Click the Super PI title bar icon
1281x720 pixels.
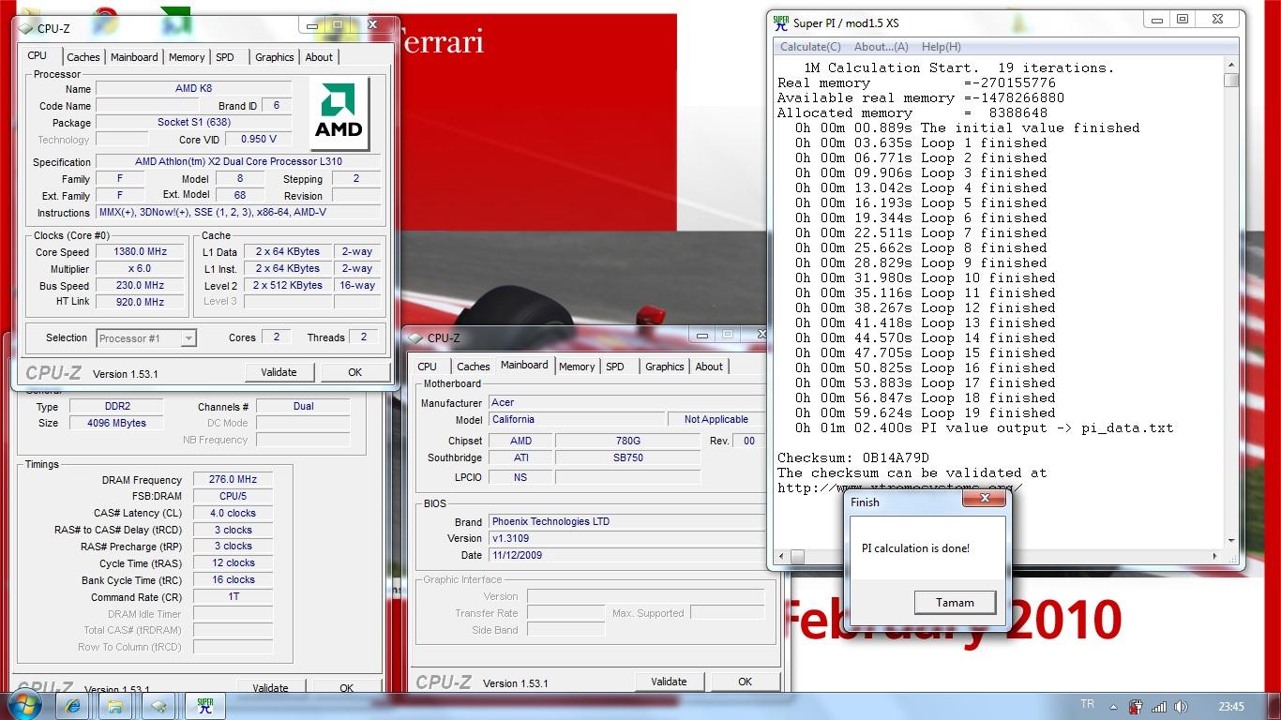[780, 22]
